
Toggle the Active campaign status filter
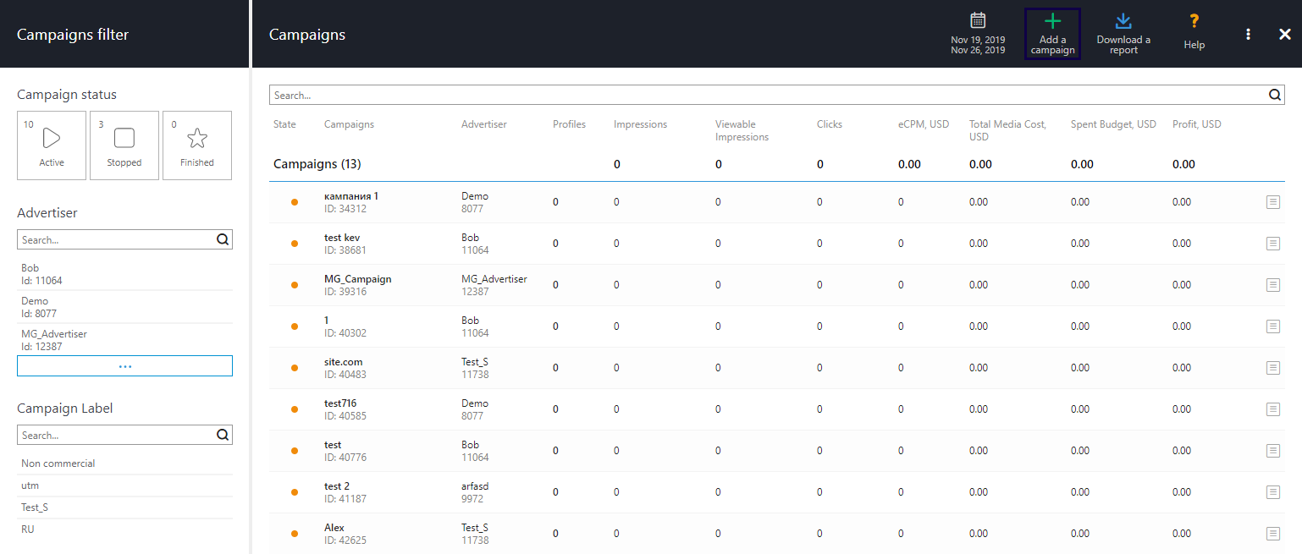pos(52,145)
